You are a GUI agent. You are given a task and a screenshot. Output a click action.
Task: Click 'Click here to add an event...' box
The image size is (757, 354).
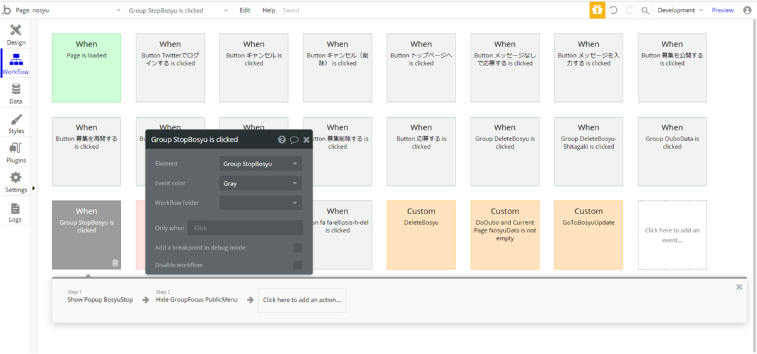672,235
